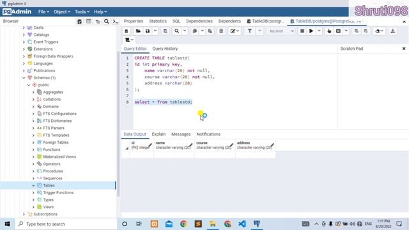Image resolution: width=409 pixels, height=230 pixels.
Task: Open the Find options dropdown arrow
Action: pos(185,31)
